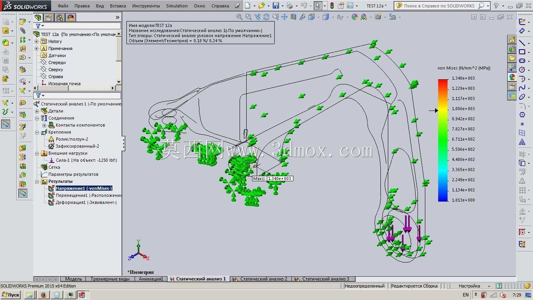This screenshot has height=300, width=533.
Task: Open the DisplayManager tab
Action: click(71, 18)
